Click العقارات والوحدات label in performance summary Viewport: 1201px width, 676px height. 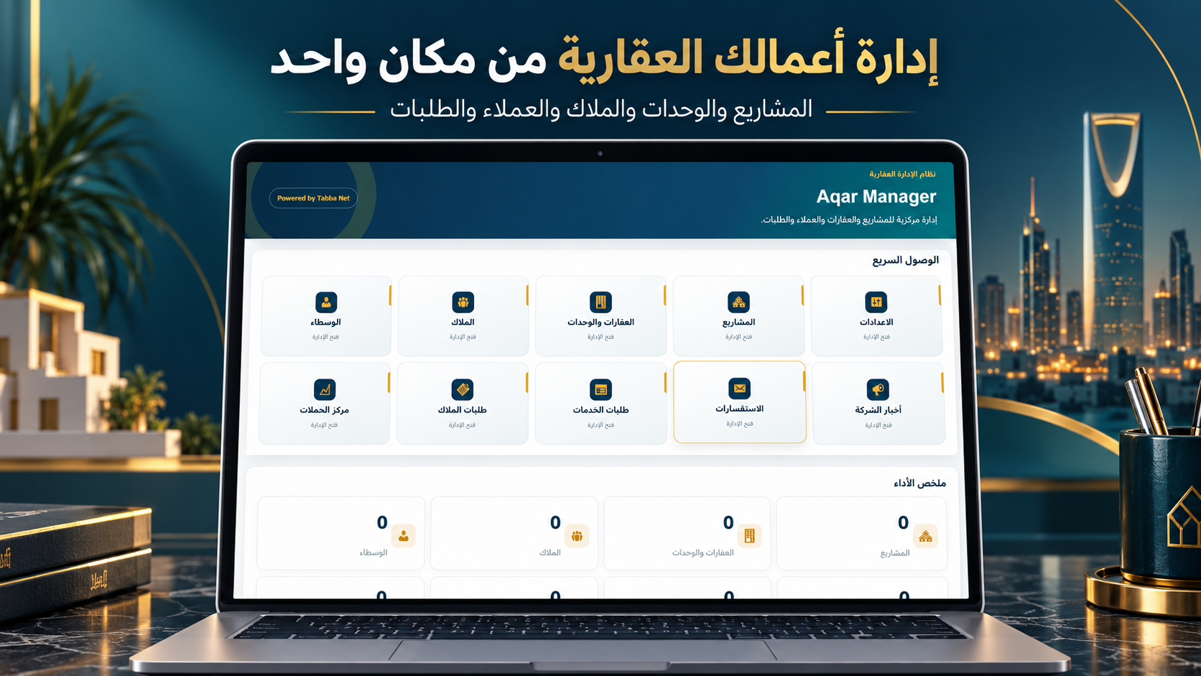point(702,553)
